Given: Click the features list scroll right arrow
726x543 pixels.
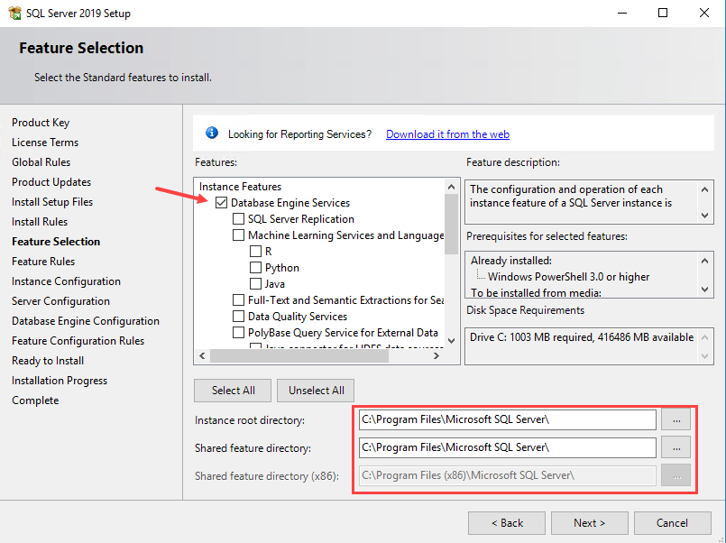Looking at the screenshot, I should [x=437, y=355].
